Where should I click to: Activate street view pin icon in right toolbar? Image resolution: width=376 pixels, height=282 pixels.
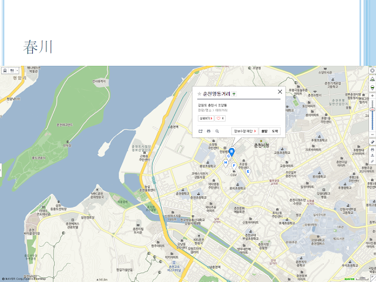[x=372, y=88]
